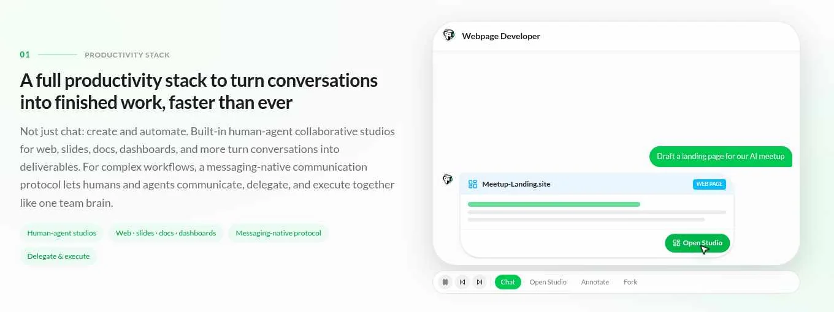Click the Meetup-Landing.site file name

click(516, 184)
